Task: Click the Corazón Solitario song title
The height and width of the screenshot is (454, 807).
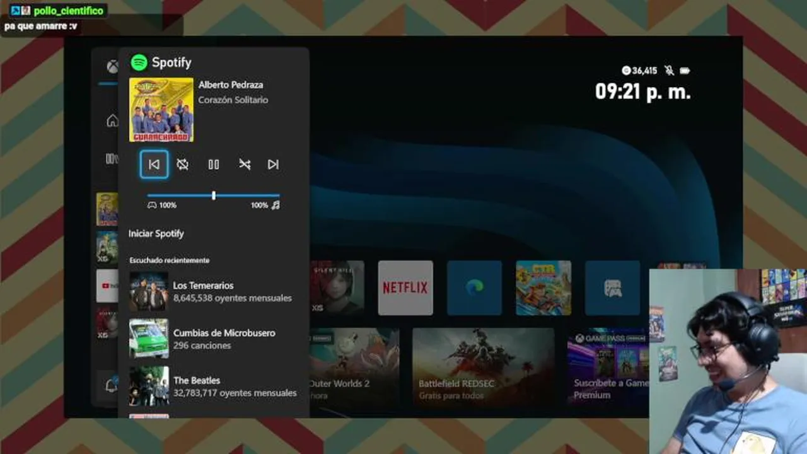Action: pyautogui.click(x=233, y=100)
